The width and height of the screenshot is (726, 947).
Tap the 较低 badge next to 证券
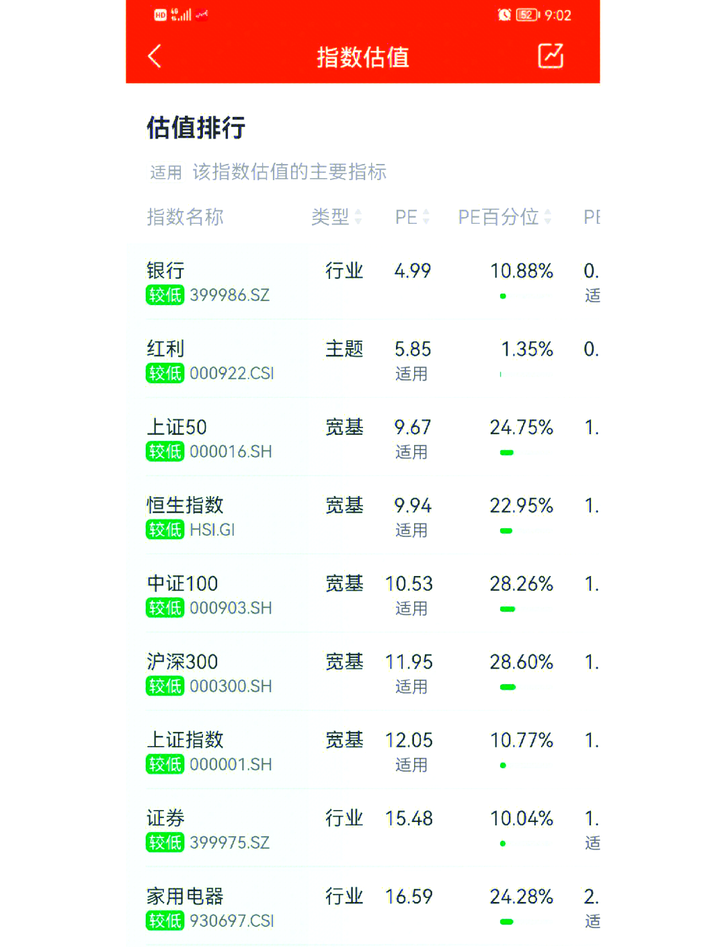(x=165, y=842)
